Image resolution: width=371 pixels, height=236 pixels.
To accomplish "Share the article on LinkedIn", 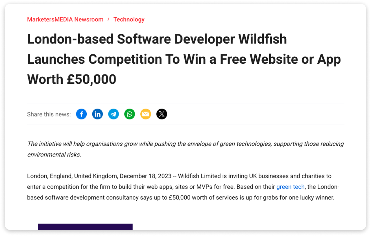I will tap(97, 114).
